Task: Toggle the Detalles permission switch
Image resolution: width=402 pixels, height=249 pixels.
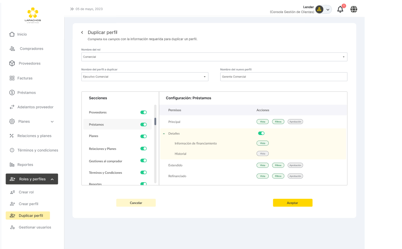Action: click(x=261, y=133)
